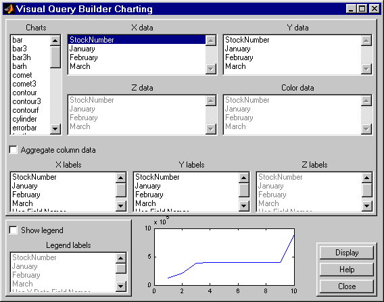Image resolution: width=384 pixels, height=302 pixels.
Task: Select February in Y data list
Action: tap(239, 57)
